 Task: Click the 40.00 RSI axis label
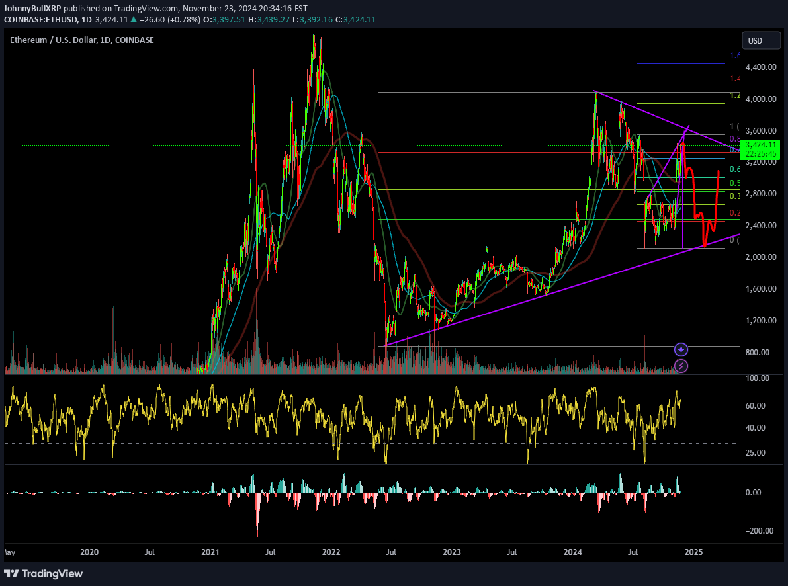(756, 428)
